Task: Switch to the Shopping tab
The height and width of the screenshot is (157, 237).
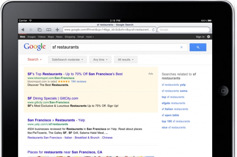Action: 70,37
